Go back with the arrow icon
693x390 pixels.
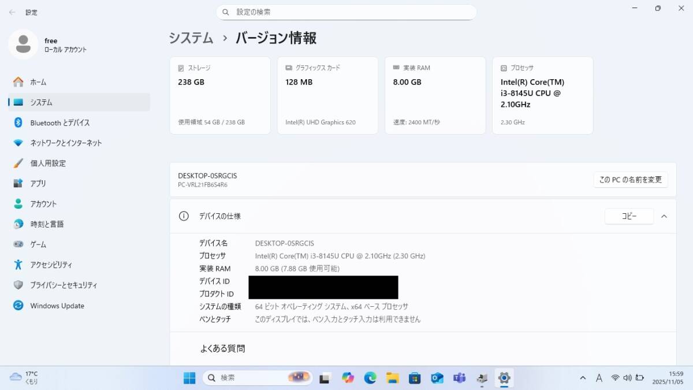click(12, 12)
